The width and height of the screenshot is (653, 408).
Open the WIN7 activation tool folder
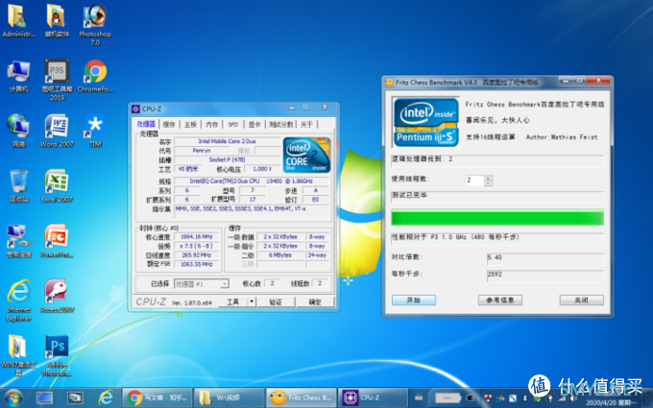pos(18,355)
